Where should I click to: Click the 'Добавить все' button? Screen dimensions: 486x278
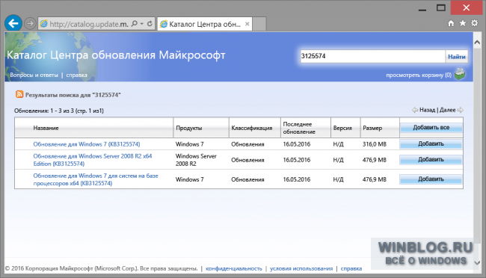click(x=431, y=128)
